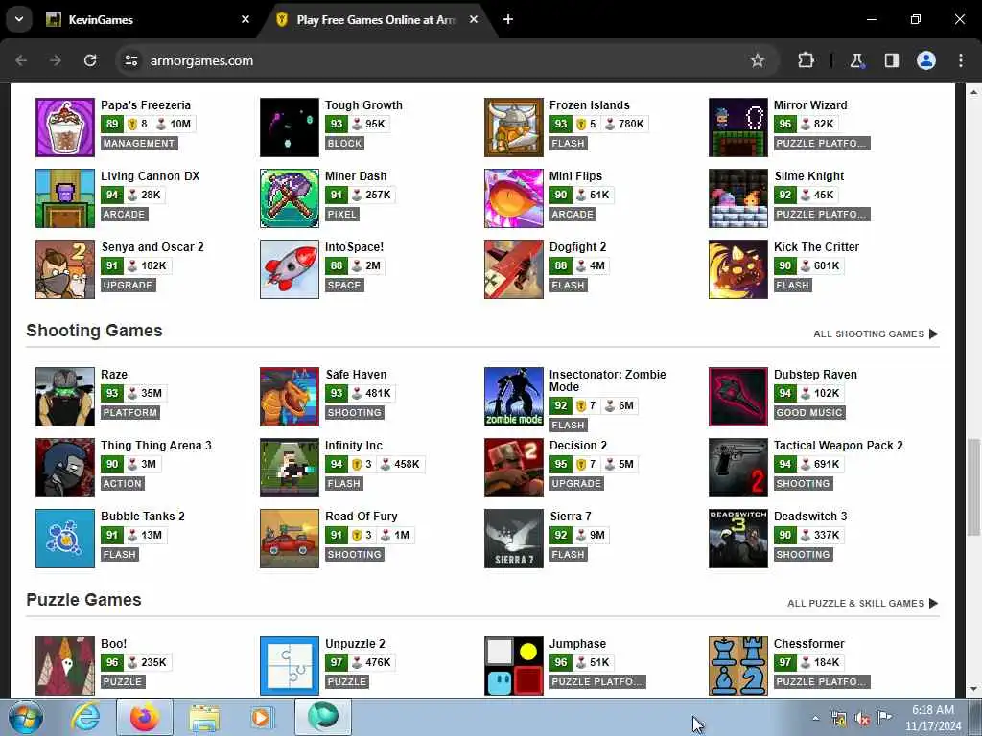Select the GOOD MUSIC tag under Dubstep Raven

coord(809,412)
